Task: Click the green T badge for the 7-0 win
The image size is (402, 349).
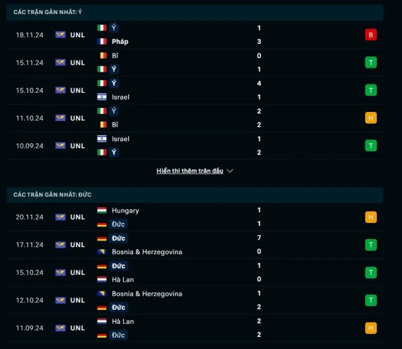Action: (370, 245)
